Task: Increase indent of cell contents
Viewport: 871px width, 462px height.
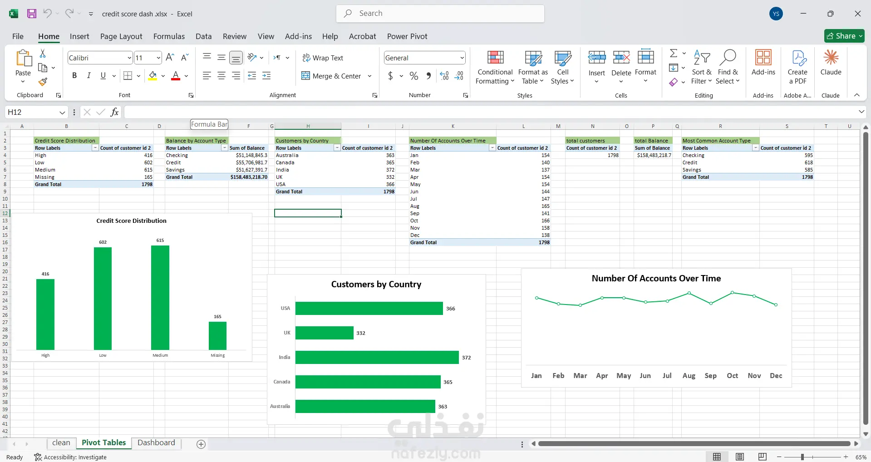Action: 266,76
